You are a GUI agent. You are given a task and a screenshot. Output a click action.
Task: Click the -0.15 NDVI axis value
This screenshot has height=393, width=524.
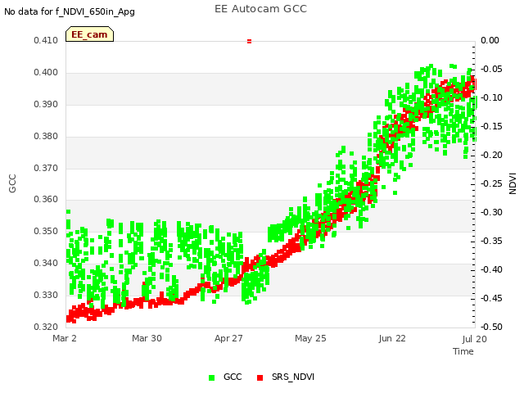coord(491,126)
